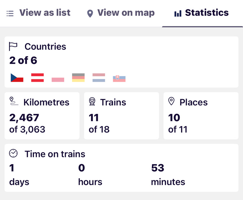Select the Czech Republic flag
Viewport: 243px width, 200px height.
[17, 78]
